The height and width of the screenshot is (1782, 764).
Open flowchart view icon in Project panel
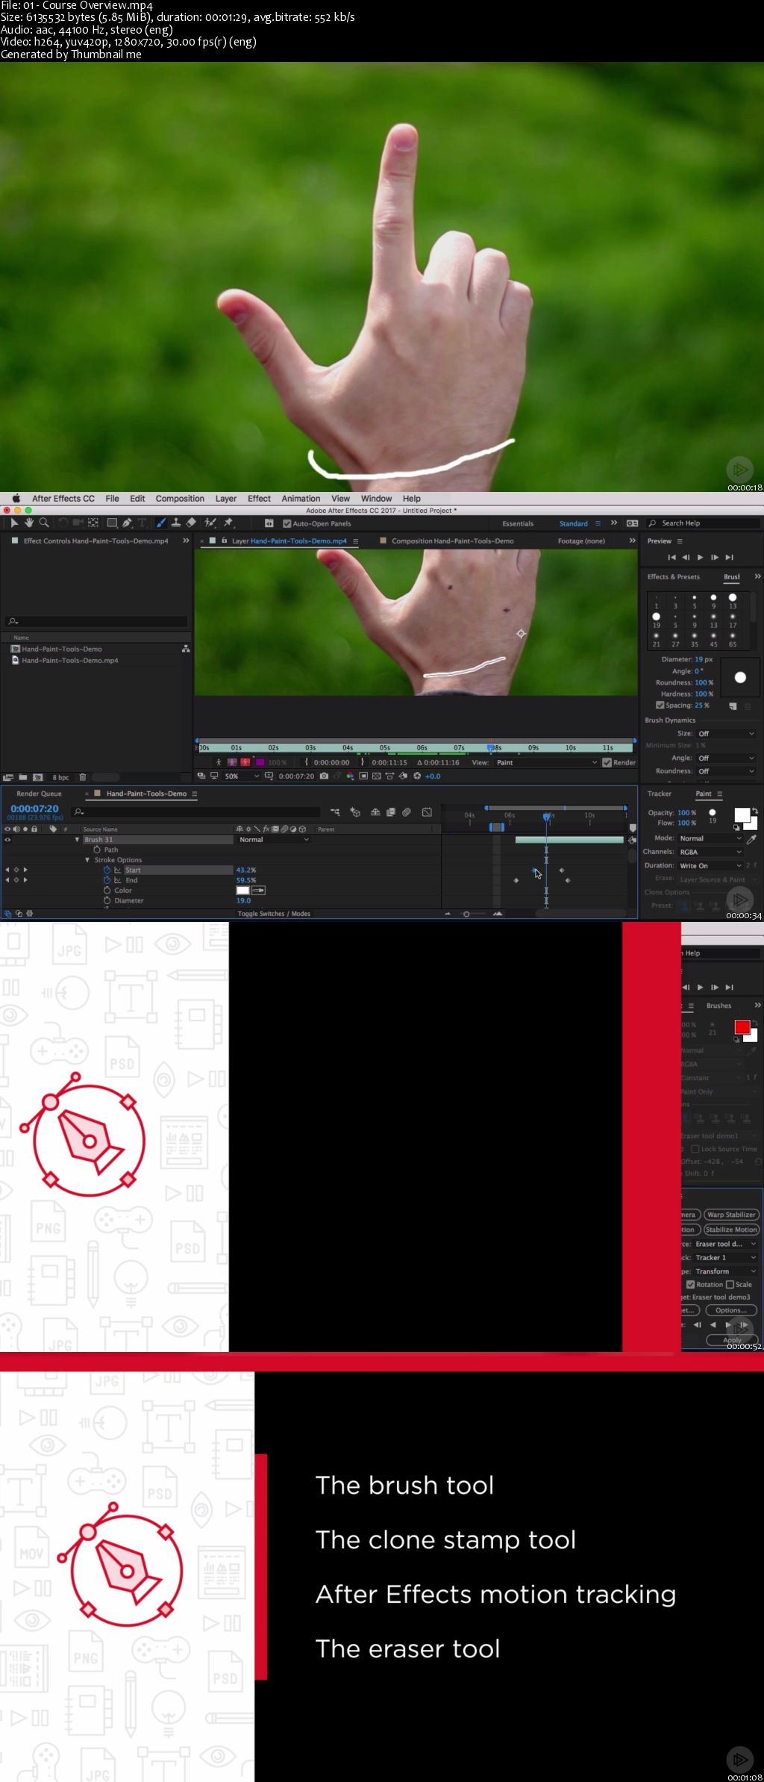(x=186, y=649)
